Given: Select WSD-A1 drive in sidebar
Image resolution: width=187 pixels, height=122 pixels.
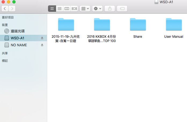Looking at the screenshot, I should click(24, 38).
